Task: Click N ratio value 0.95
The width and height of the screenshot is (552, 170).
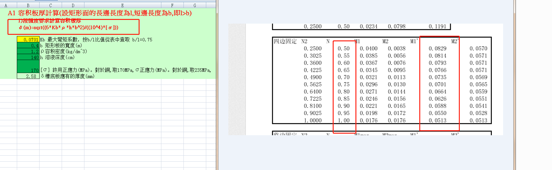Action: [x=344, y=113]
